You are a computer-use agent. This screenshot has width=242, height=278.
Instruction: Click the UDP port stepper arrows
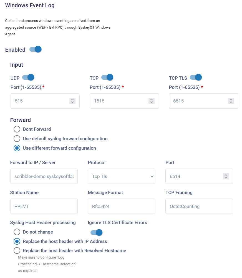72,101
